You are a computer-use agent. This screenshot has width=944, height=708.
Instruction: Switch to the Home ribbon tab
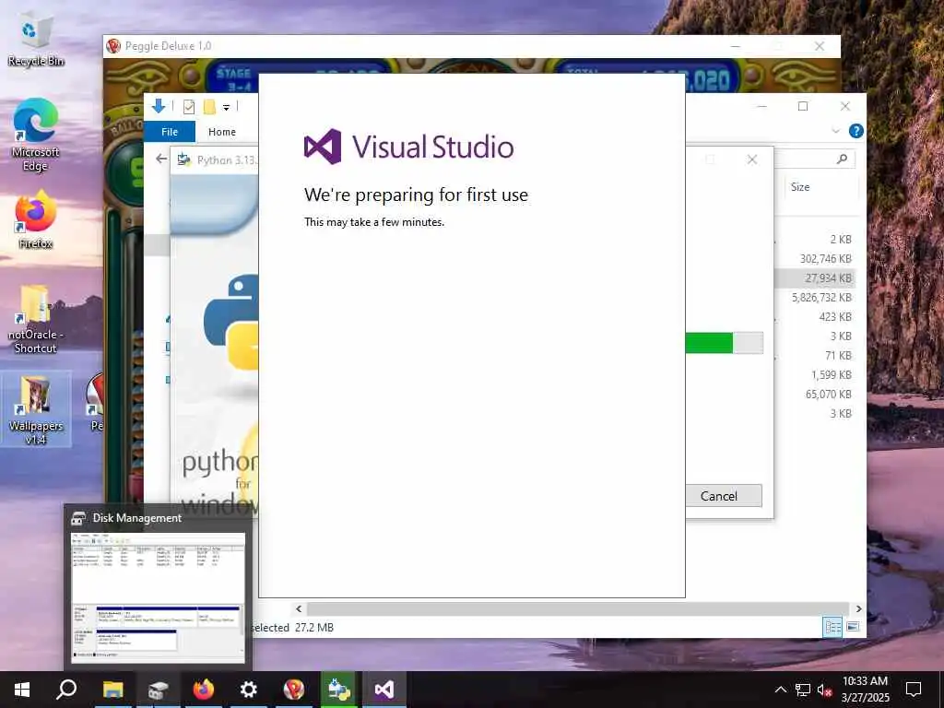click(x=222, y=131)
